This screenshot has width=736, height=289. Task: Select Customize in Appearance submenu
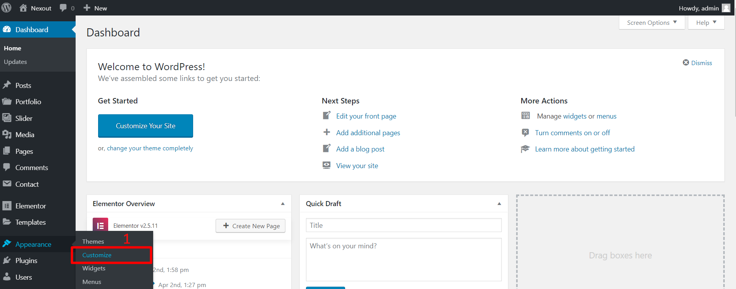[x=97, y=255]
